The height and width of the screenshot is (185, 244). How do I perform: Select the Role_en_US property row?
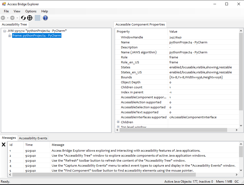coord(177,62)
